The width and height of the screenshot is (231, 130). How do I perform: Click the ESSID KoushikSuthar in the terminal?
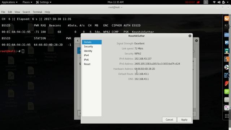click(x=143, y=32)
